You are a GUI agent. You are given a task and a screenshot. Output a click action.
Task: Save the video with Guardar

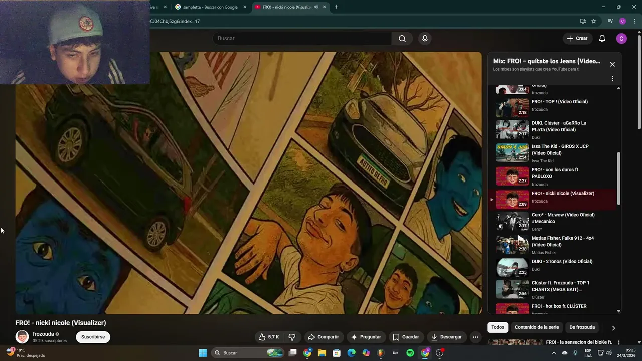(x=406, y=337)
